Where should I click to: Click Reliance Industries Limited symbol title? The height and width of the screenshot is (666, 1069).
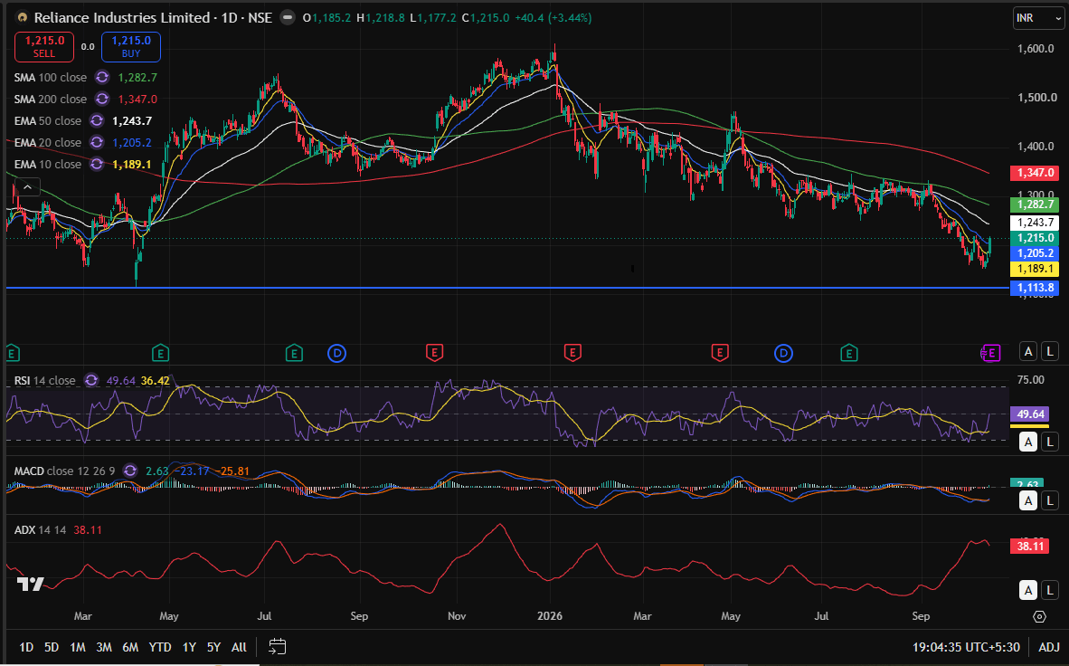[x=122, y=18]
